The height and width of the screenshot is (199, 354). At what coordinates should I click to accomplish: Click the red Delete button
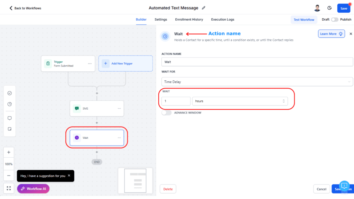pyautogui.click(x=168, y=189)
